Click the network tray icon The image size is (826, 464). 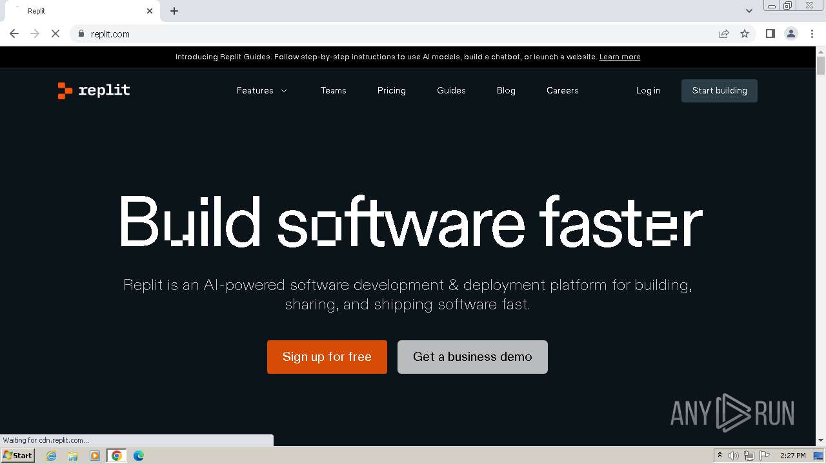749,456
